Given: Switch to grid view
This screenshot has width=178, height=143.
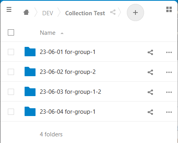Looking at the screenshot, I should pyautogui.click(x=169, y=9).
